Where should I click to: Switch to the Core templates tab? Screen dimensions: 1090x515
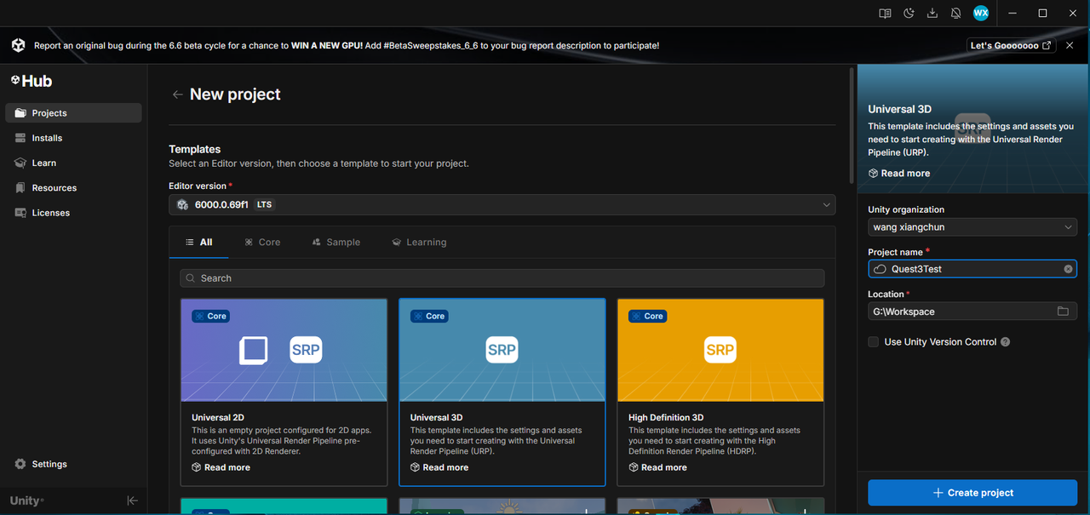coord(262,243)
